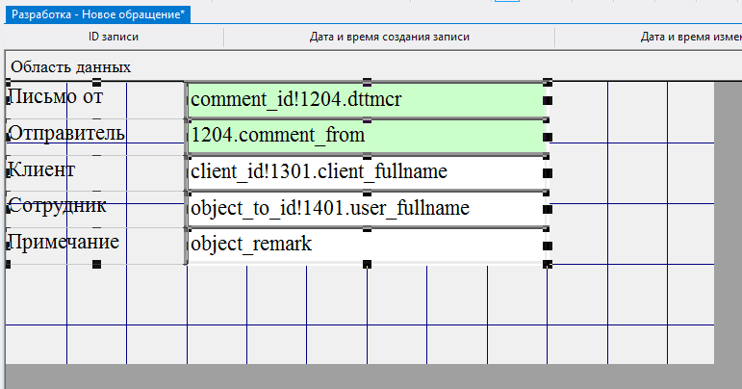The width and height of the screenshot is (742, 389).
Task: Click the right-side handle of the 1204.comment_from field
Action: coord(548,137)
